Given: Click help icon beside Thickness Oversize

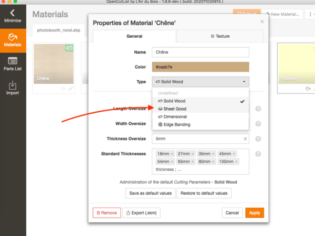Looking at the screenshot, I should (258, 139).
